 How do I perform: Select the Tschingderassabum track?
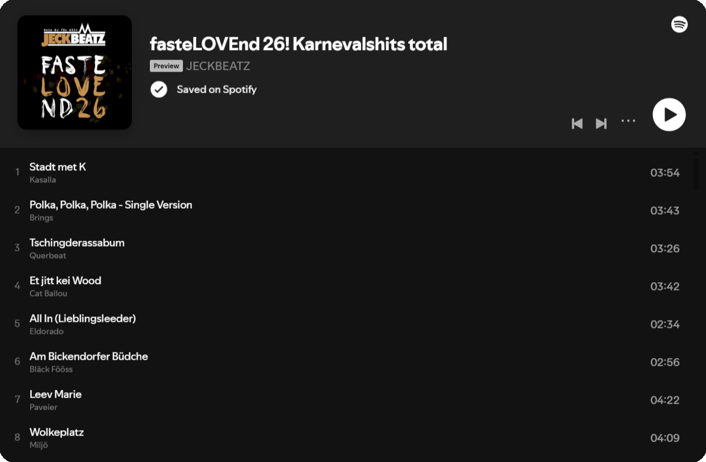pyautogui.click(x=77, y=243)
